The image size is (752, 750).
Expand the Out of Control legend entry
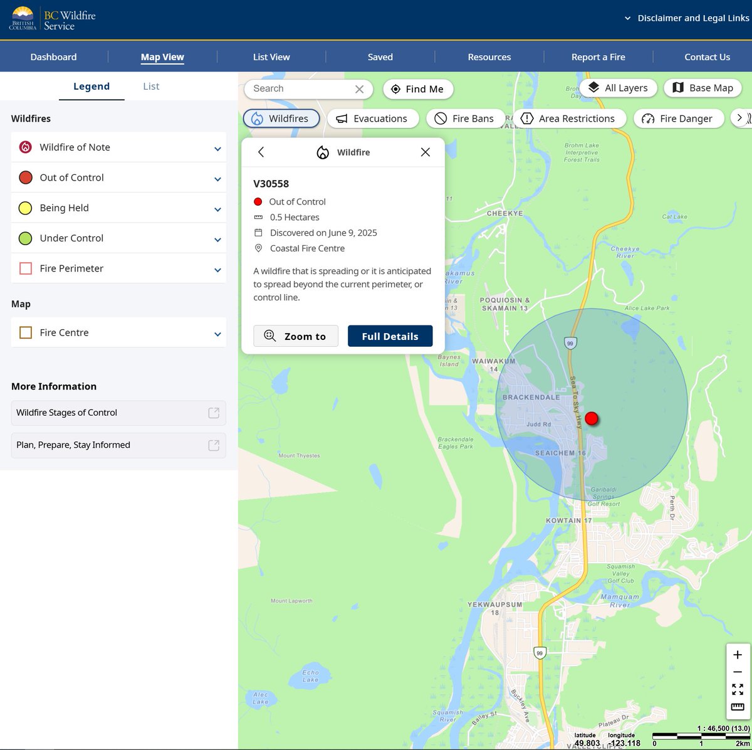click(x=217, y=177)
